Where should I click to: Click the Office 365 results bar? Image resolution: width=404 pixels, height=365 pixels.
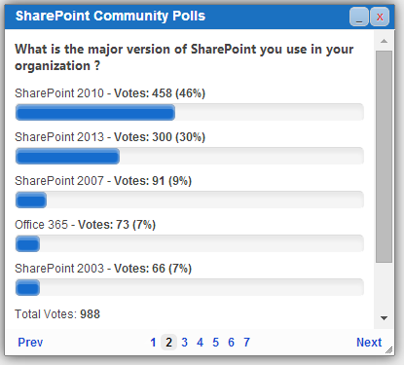click(190, 244)
